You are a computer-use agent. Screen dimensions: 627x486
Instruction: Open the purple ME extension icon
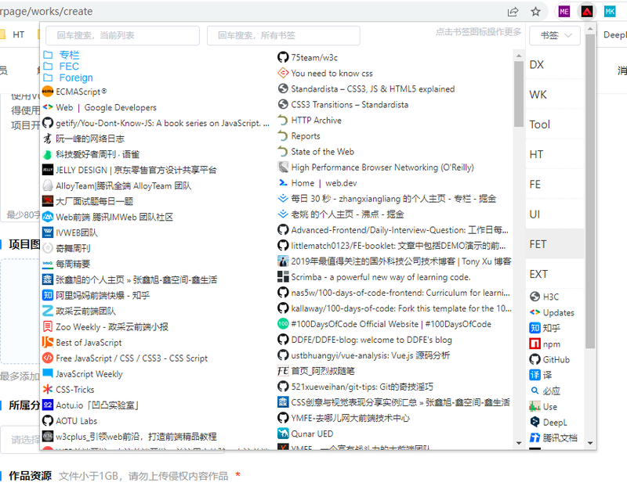click(564, 12)
